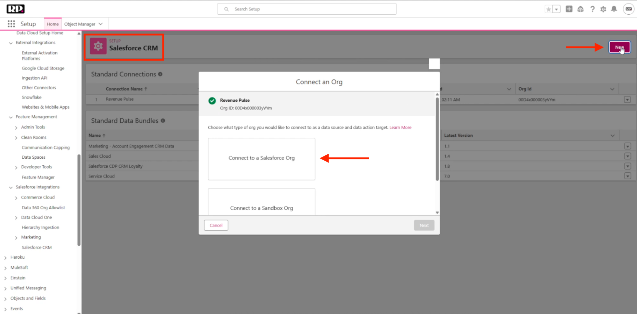Click the Favorites star icon

pos(548,9)
